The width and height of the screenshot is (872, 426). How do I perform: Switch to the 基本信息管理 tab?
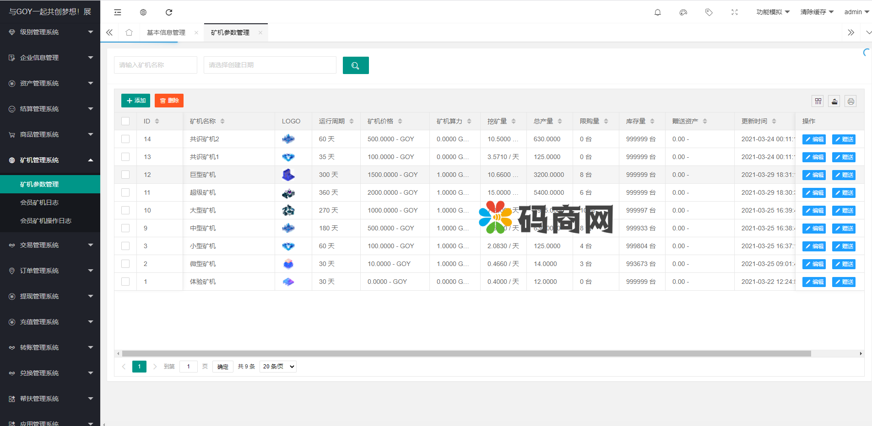coord(166,32)
